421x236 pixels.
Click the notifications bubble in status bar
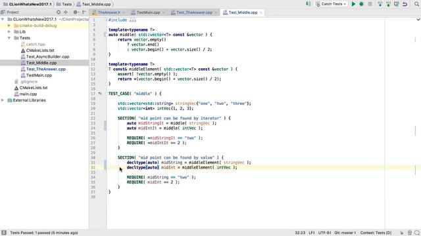(x=417, y=233)
